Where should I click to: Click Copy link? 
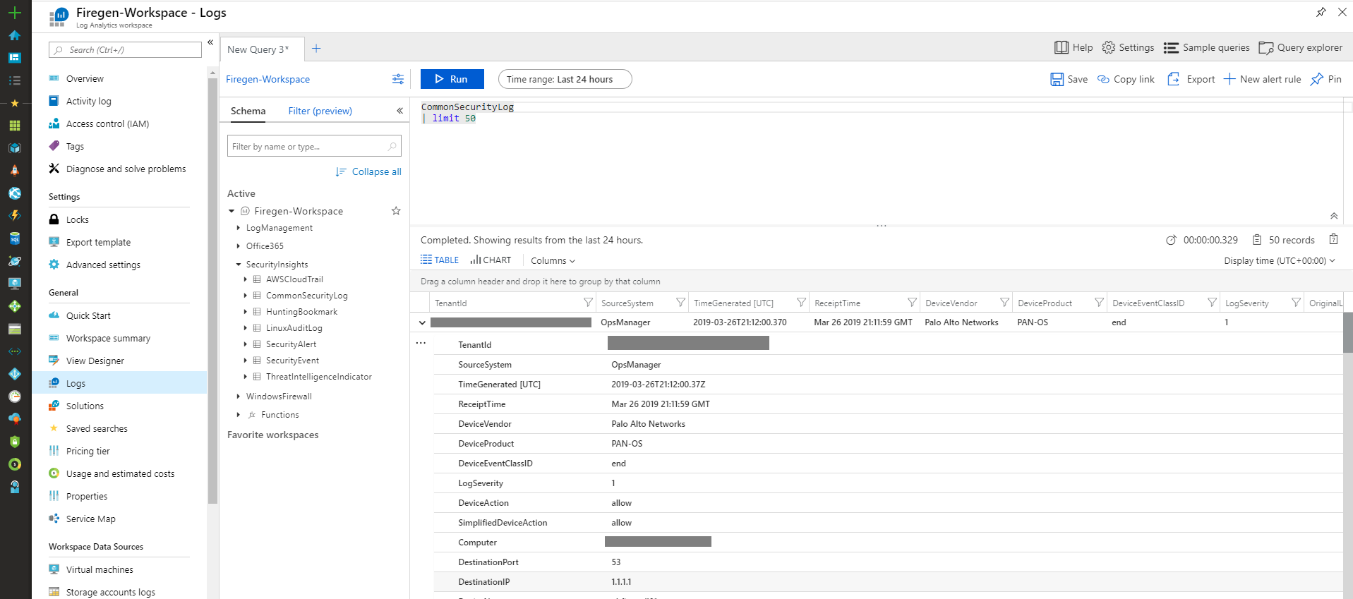tap(1126, 79)
